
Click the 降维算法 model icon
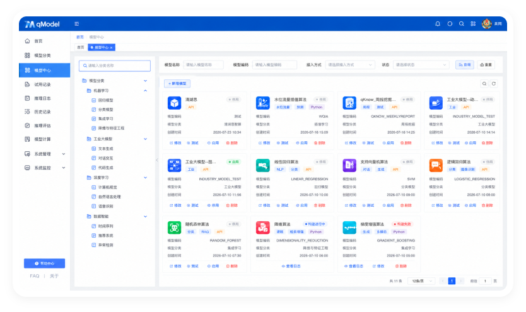tap(262, 228)
